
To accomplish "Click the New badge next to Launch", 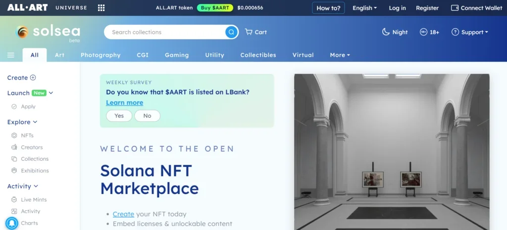I will (39, 93).
